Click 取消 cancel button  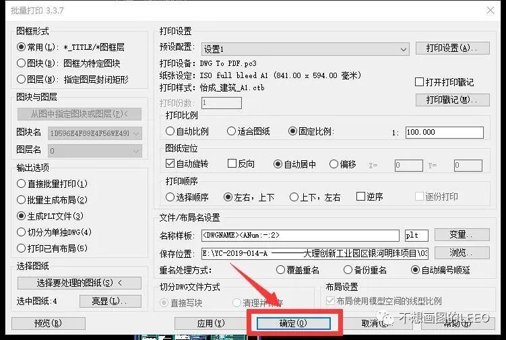click(x=375, y=323)
